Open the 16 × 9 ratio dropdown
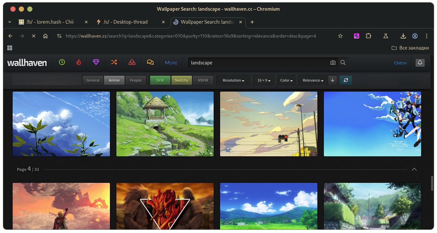This screenshot has height=233, width=437. tap(264, 80)
